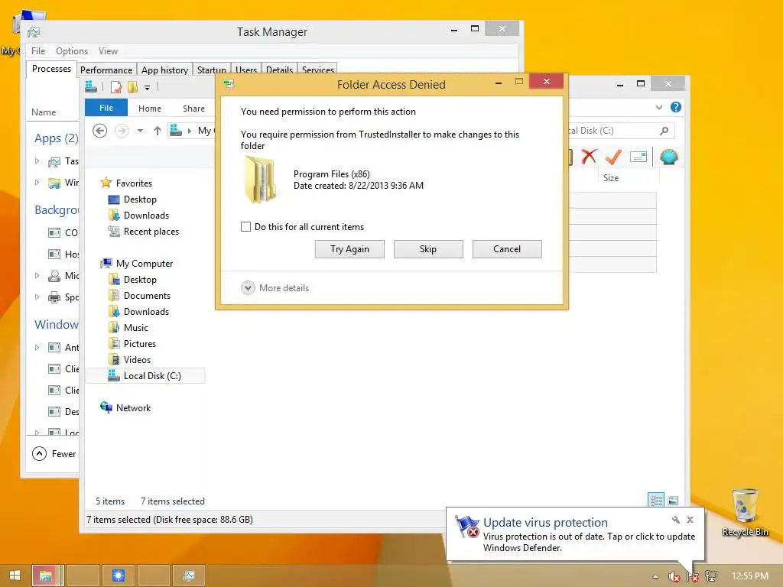Image resolution: width=783 pixels, height=587 pixels.
Task: Expand the Spooler process row
Action: [37, 297]
